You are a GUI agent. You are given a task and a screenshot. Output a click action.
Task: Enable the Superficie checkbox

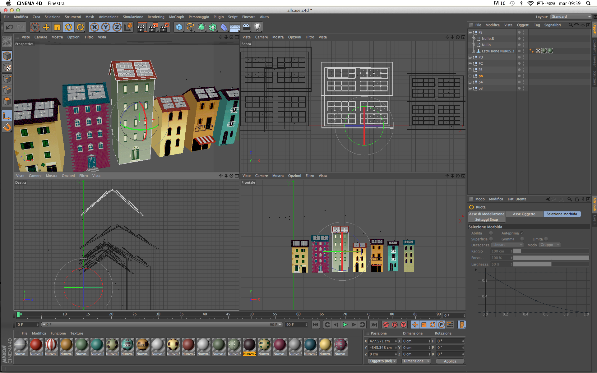pyautogui.click(x=491, y=239)
